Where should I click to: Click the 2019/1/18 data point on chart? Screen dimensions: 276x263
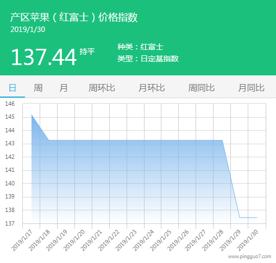(49, 140)
